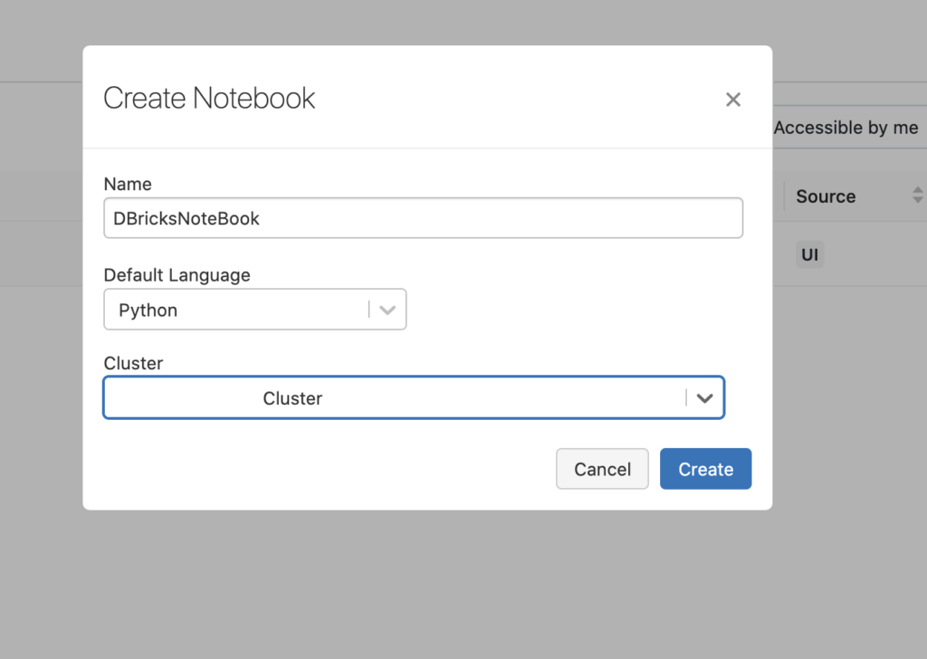Click the Create Notebook dialog title

click(209, 98)
